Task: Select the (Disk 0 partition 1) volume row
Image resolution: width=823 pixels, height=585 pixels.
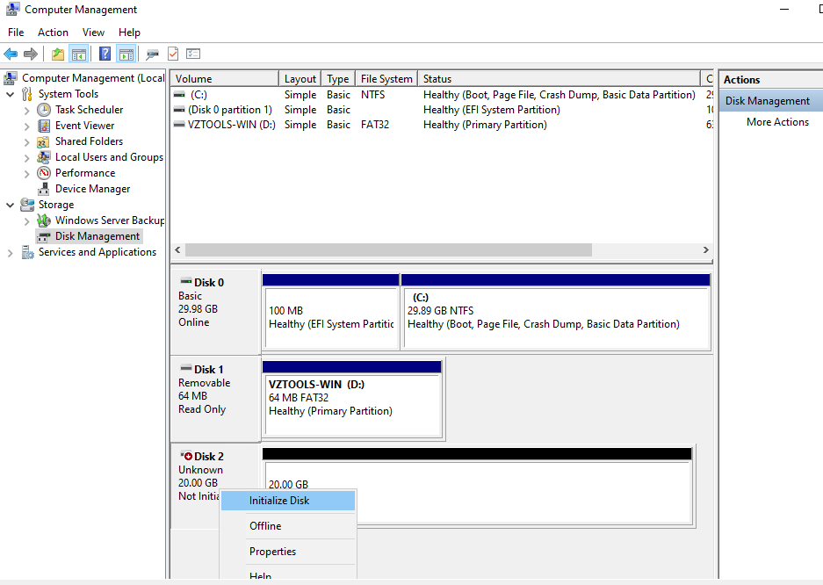Action: point(441,110)
